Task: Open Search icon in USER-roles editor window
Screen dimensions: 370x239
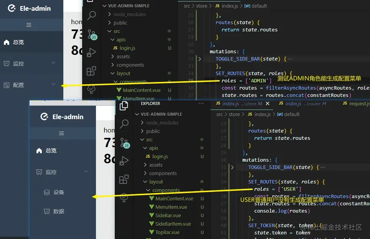Action: [124, 124]
